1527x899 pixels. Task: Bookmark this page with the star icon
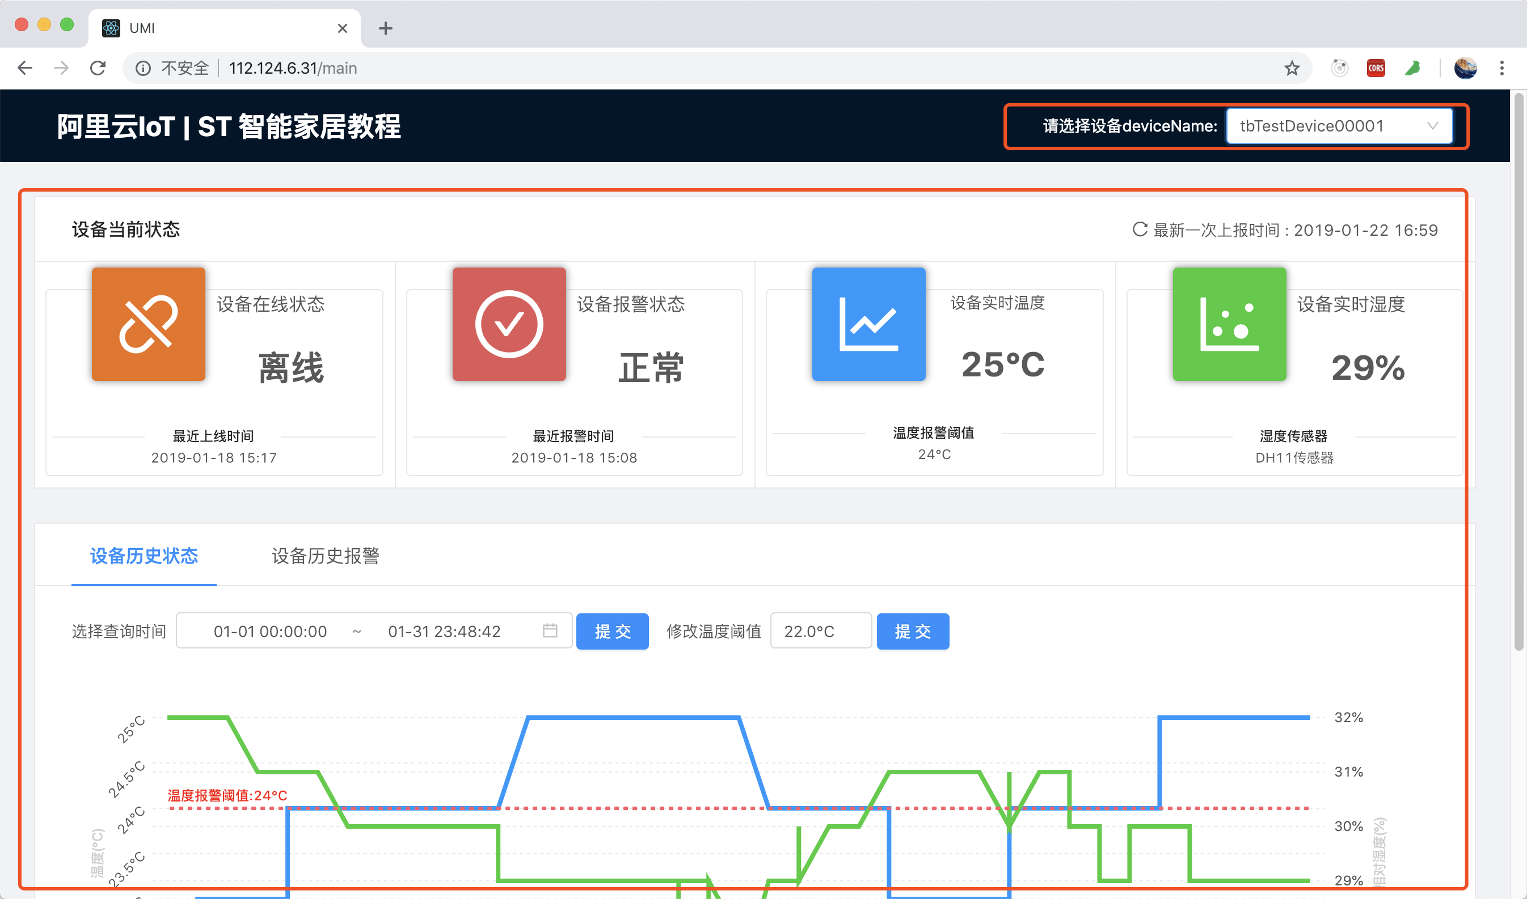tap(1291, 68)
